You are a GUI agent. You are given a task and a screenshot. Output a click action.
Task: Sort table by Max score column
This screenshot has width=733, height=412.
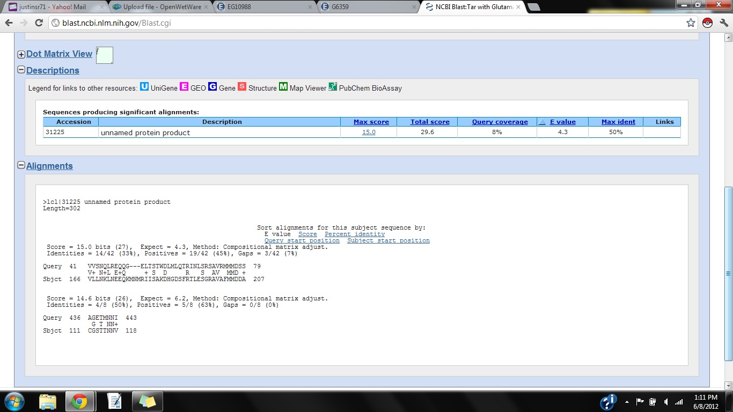[371, 122]
